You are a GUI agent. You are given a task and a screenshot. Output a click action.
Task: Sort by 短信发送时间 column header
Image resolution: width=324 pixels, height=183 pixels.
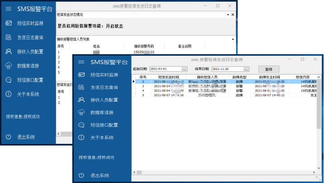169,77
